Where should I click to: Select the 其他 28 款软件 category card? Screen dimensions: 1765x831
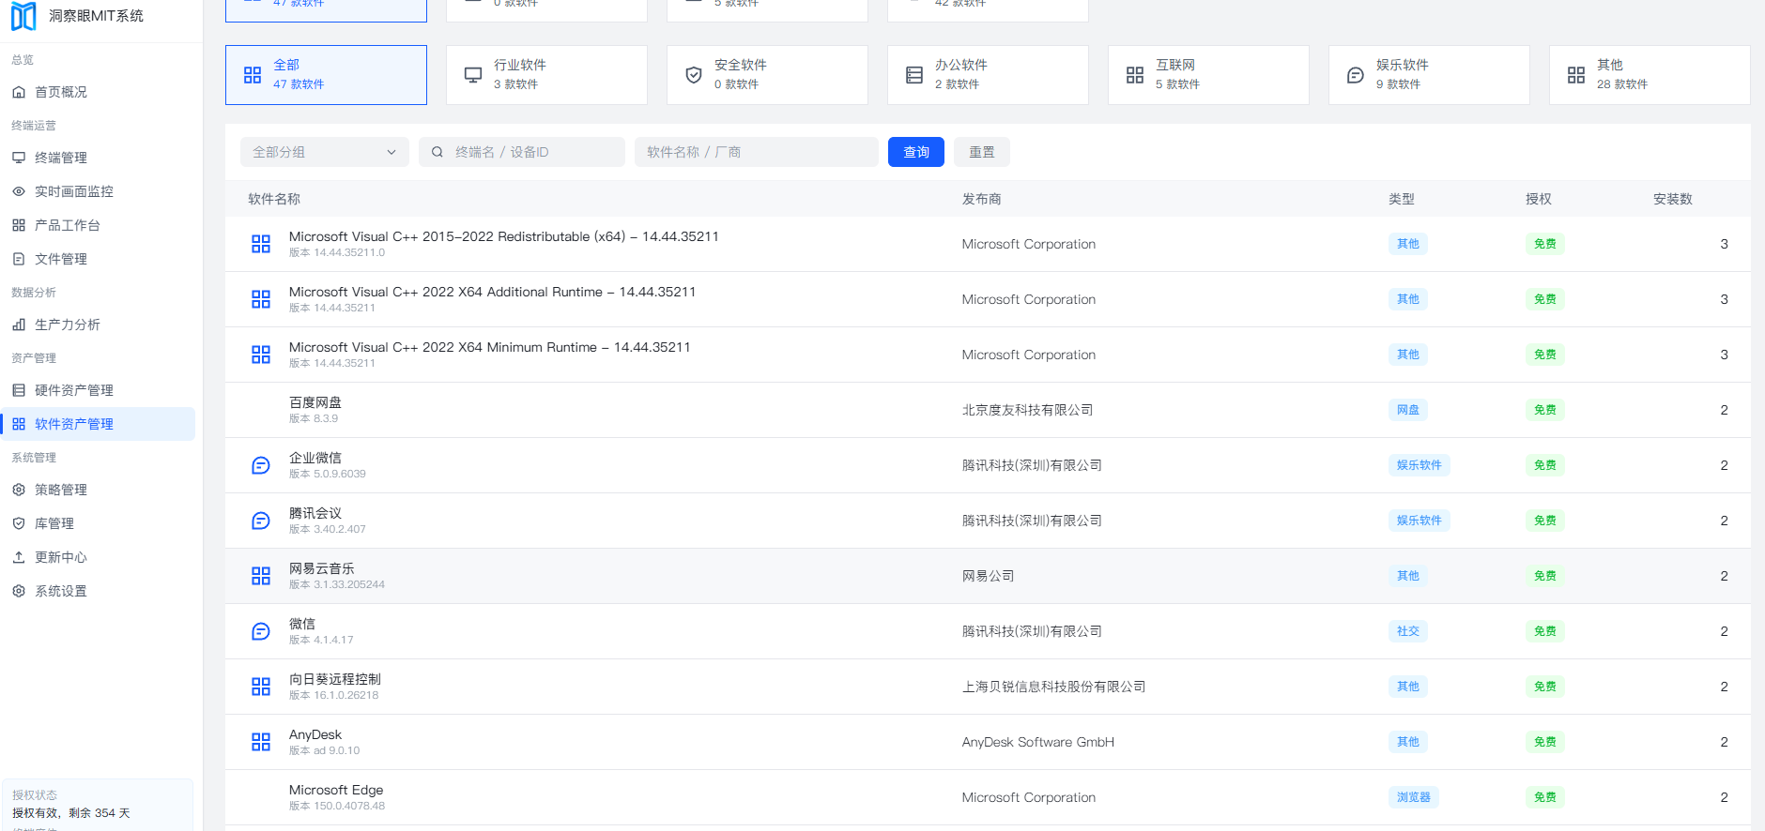pyautogui.click(x=1650, y=75)
